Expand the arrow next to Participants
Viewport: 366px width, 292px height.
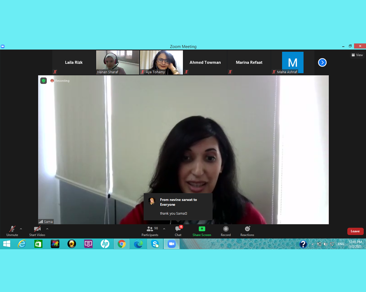tap(164, 229)
